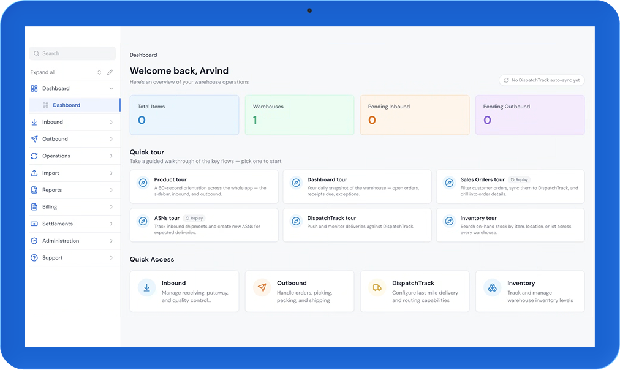Image resolution: width=620 pixels, height=370 pixels.
Task: Click the No DispatchTrack auto-sync yet badge
Action: [x=542, y=80]
